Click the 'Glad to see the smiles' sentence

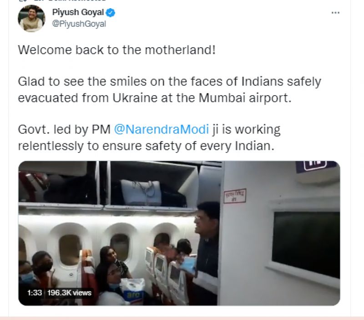pyautogui.click(x=169, y=81)
